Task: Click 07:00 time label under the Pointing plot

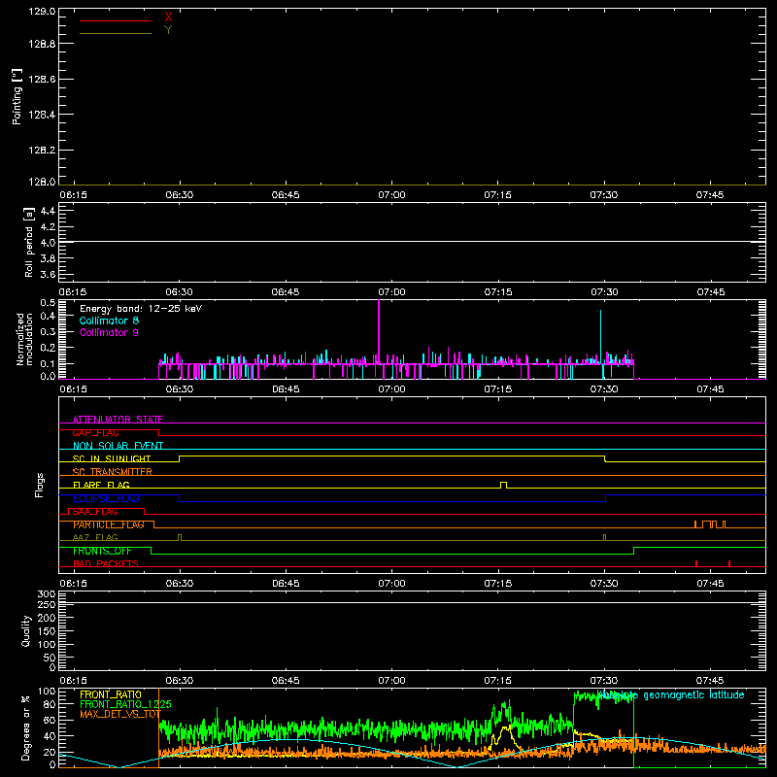Action: pyautogui.click(x=391, y=195)
